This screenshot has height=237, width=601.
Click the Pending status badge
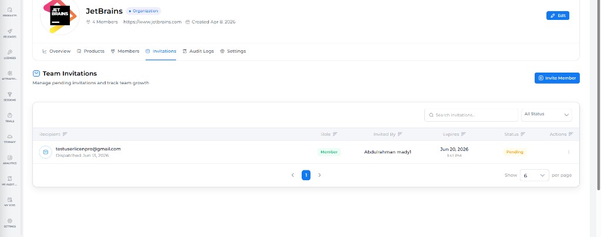pos(515,152)
